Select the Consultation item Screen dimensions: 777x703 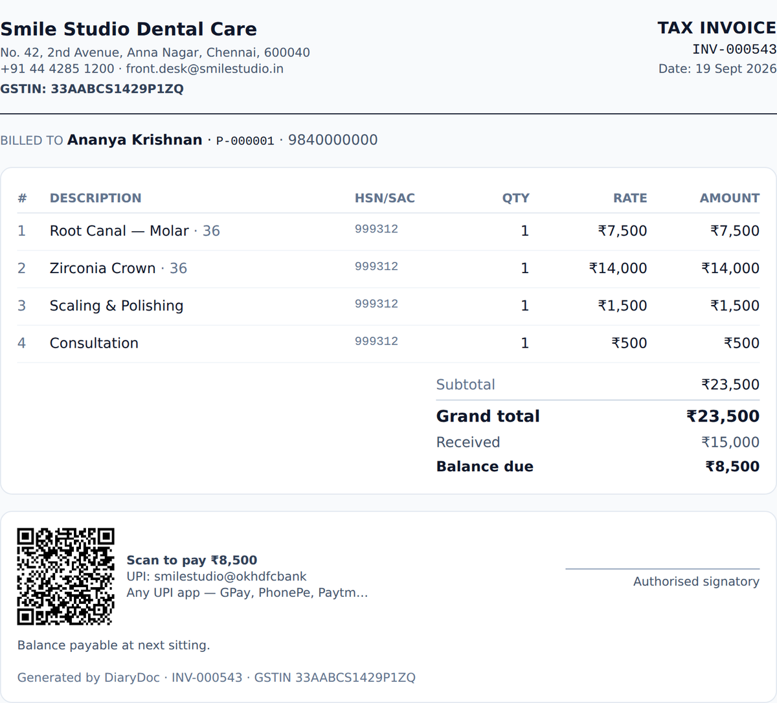pos(94,343)
